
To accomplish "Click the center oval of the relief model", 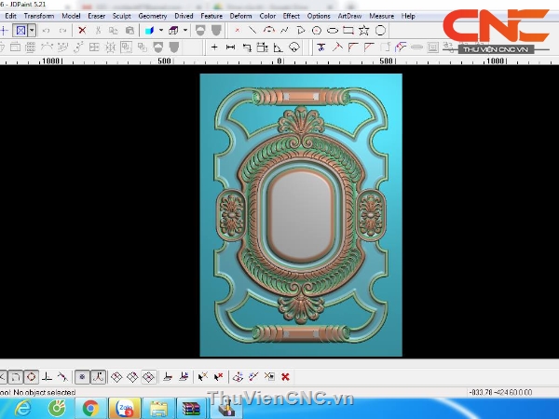I will 300,216.
